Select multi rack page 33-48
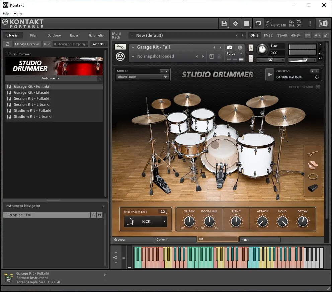This screenshot has height=292, width=332. tap(282, 35)
